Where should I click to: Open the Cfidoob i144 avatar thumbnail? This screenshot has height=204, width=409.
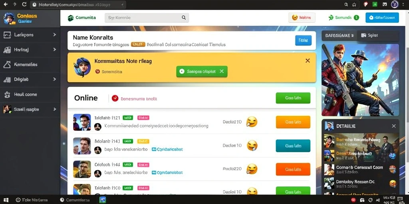click(x=82, y=169)
